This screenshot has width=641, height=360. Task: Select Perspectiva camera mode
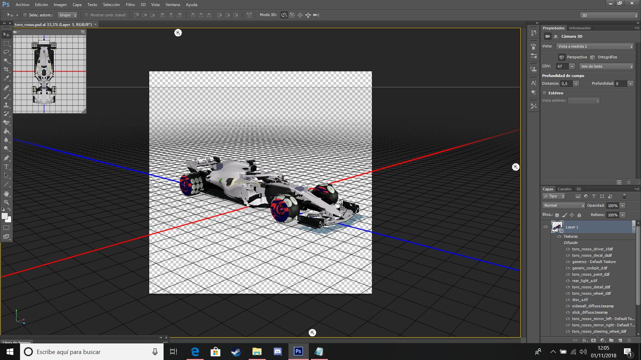pyautogui.click(x=573, y=57)
